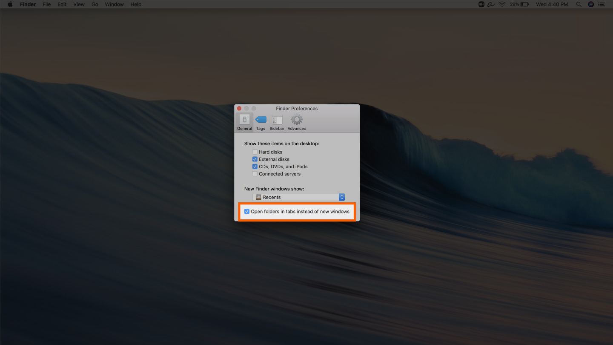Open the Advanced preferences gear icon

(x=296, y=121)
